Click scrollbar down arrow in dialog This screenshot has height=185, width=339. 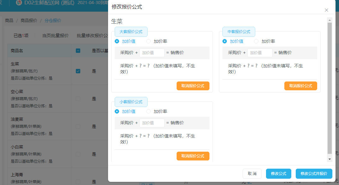coord(330,160)
